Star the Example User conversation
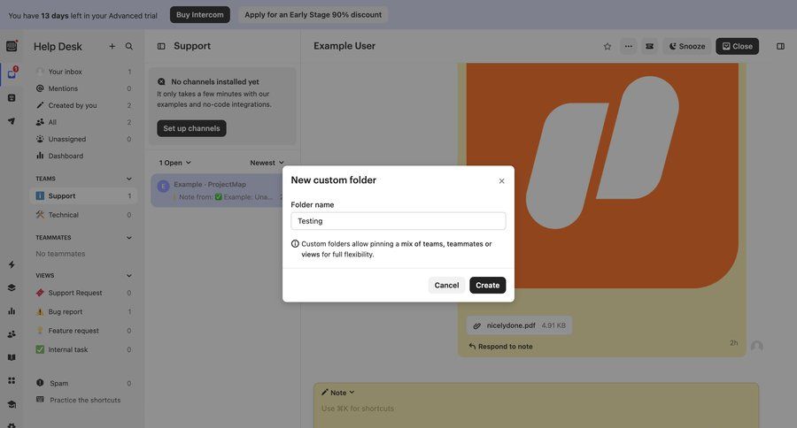Screen dimensions: 797x428 [x=607, y=46]
